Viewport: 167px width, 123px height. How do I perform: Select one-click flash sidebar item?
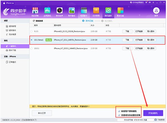[x=15, y=46]
